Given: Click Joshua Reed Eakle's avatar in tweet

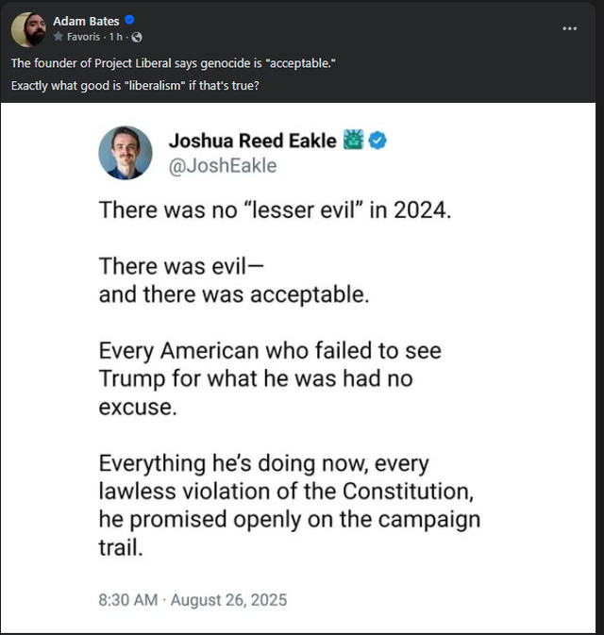Looking at the screenshot, I should pyautogui.click(x=126, y=151).
